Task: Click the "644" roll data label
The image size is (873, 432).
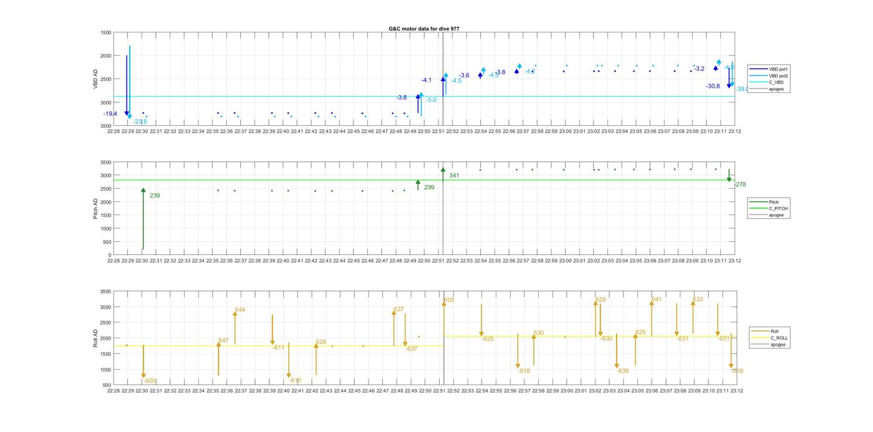Action: [240, 310]
